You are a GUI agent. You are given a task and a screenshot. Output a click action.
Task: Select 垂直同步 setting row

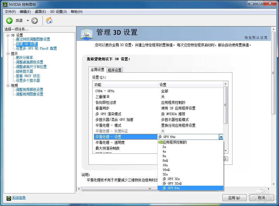pos(158,108)
